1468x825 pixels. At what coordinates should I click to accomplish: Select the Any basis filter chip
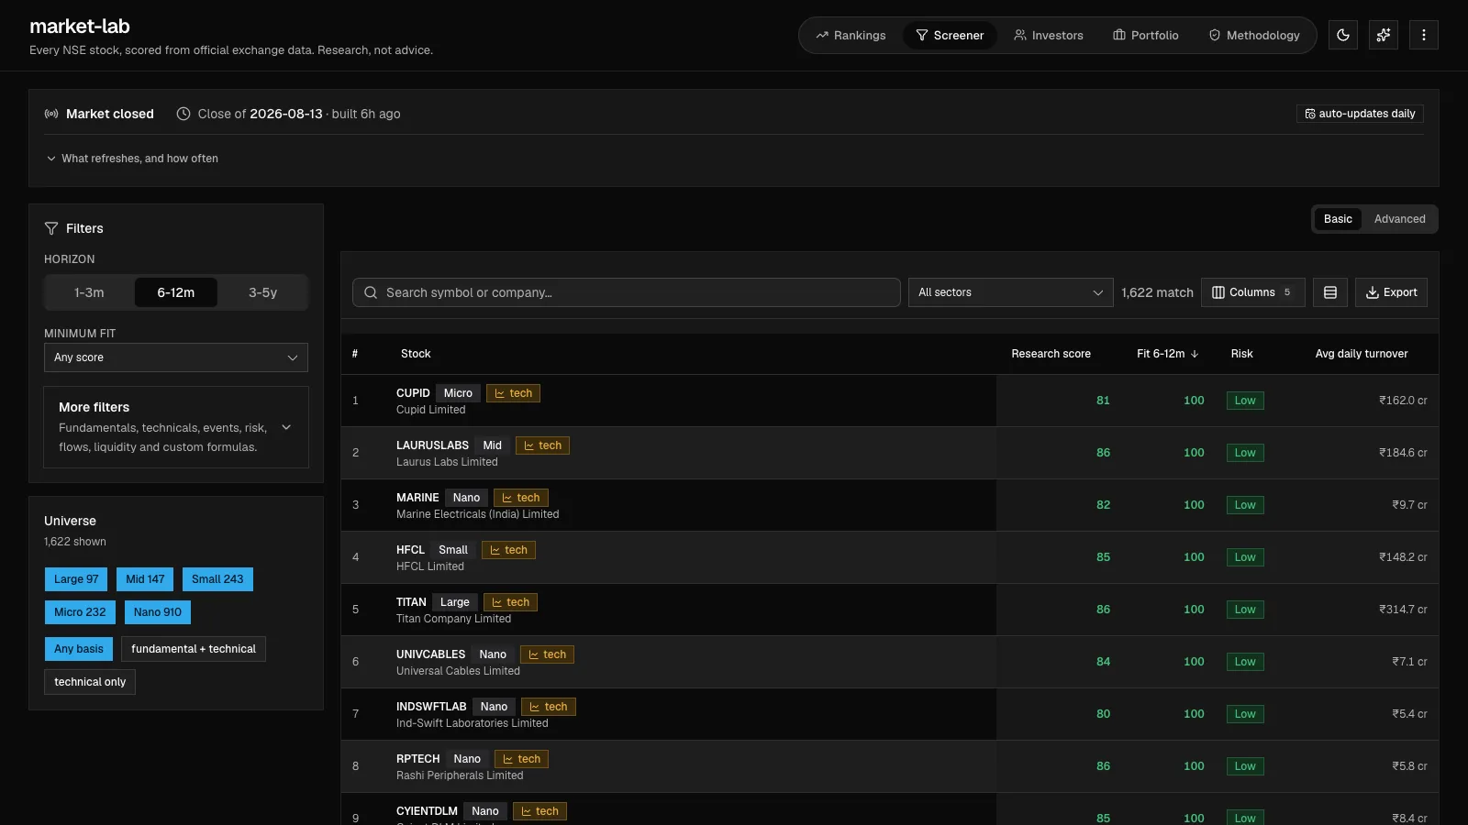coord(79,649)
